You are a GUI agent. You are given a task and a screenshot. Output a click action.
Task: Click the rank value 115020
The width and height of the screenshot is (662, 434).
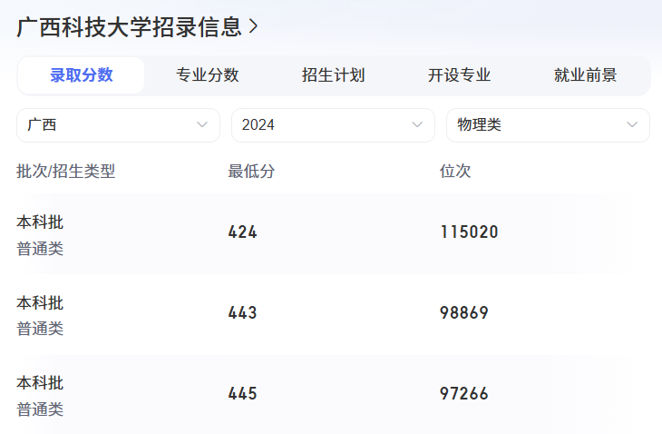470,232
